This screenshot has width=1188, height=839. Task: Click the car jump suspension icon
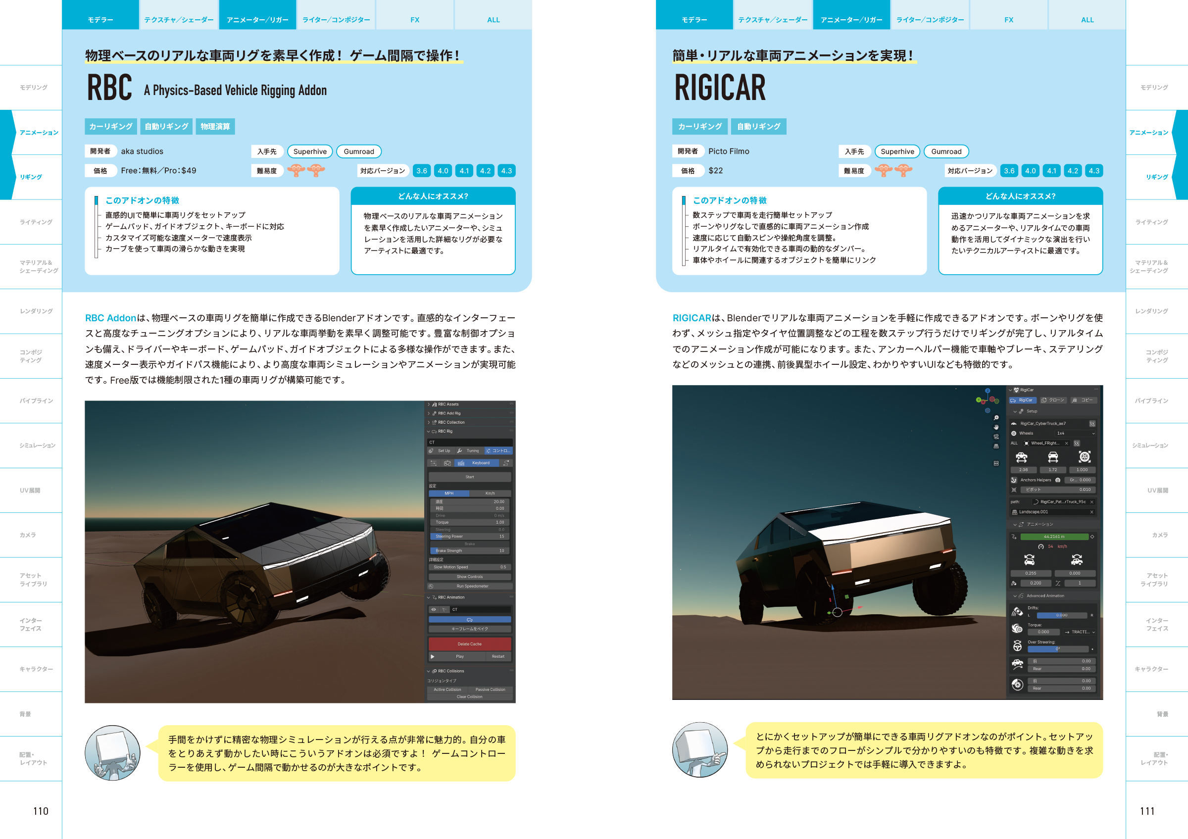(1017, 664)
